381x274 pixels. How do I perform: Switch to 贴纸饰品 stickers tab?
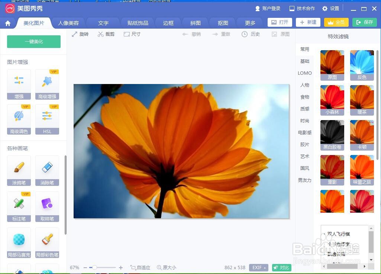pyautogui.click(x=138, y=23)
